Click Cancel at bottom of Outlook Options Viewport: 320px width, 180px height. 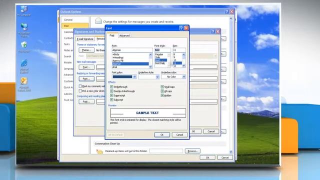tap(225, 157)
